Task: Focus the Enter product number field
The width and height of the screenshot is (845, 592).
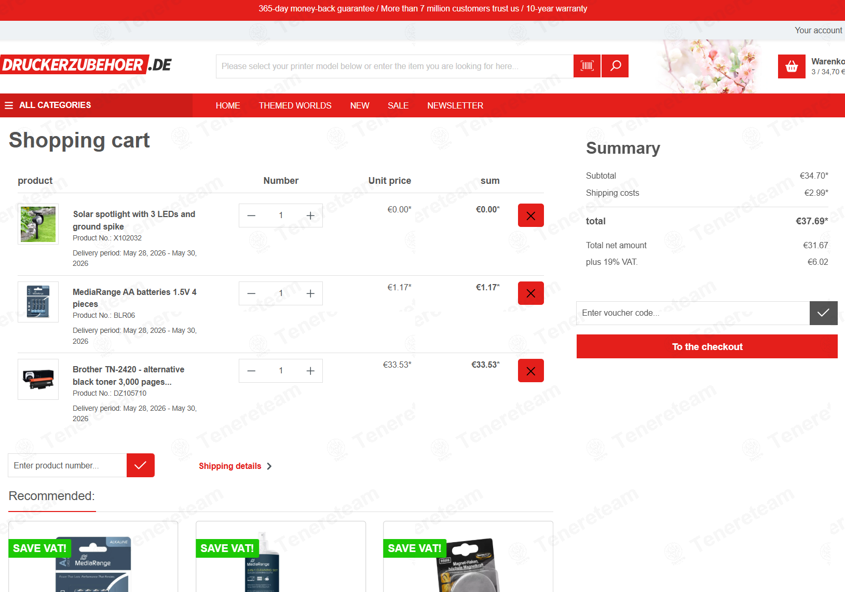Action: tap(67, 465)
